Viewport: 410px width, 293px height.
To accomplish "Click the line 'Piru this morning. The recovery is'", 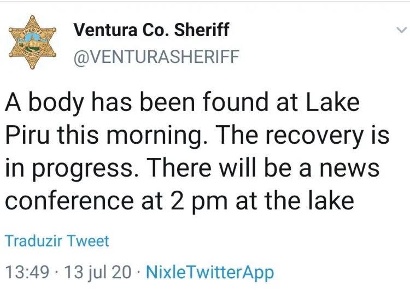I will tap(197, 136).
